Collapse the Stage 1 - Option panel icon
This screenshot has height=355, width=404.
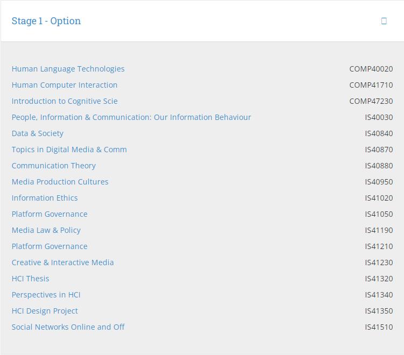coord(384,21)
